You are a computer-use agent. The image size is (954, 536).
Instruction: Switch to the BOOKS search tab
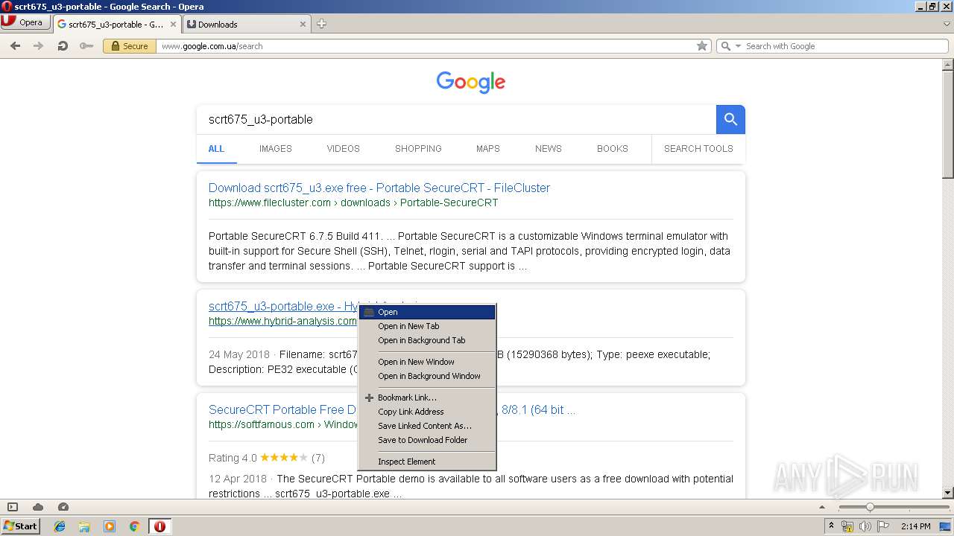pyautogui.click(x=612, y=149)
